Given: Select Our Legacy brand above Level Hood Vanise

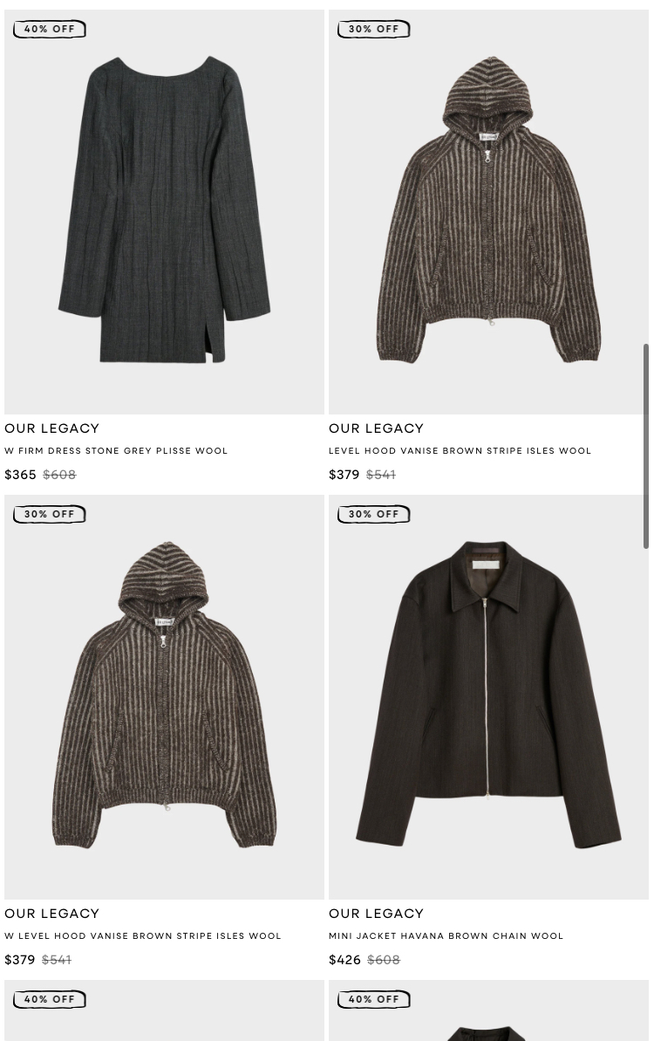Looking at the screenshot, I should click(x=376, y=428).
